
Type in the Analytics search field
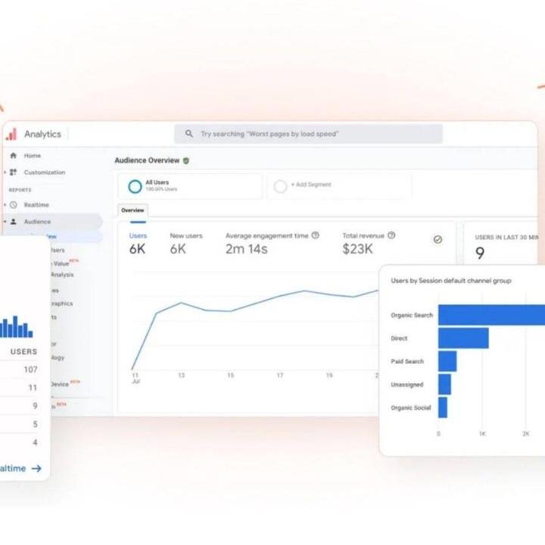click(310, 134)
